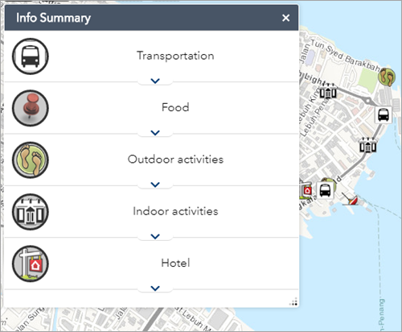This screenshot has height=332, width=402.
Task: Expand the Outdoor activities chevron
Action: coord(155,185)
